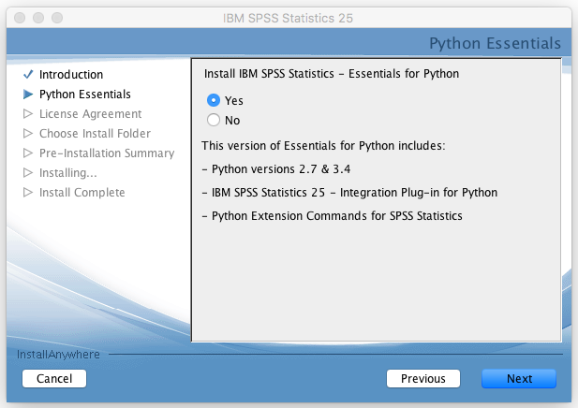Screen dimensions: 578x408
Task: Click the arrow icon beside Choose Install Folder
Action: 28,133
